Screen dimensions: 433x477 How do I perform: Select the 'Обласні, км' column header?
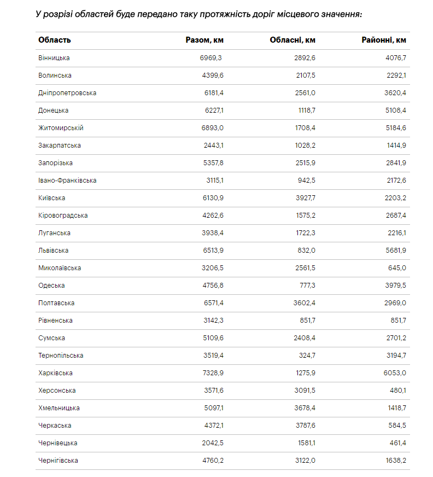tap(292, 40)
